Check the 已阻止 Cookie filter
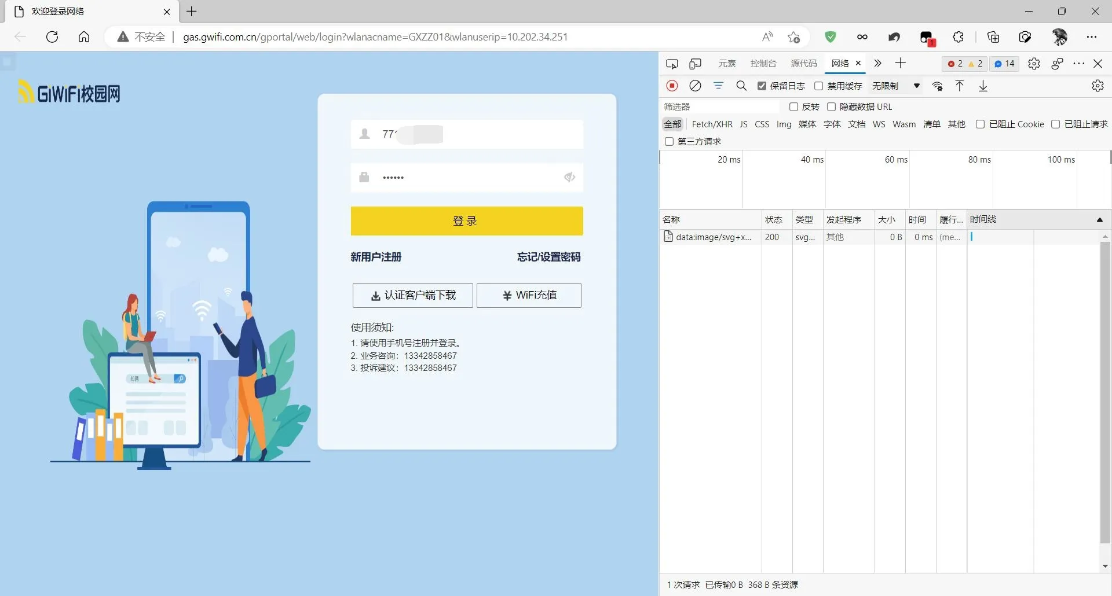This screenshot has height=596, width=1112. [x=981, y=124]
